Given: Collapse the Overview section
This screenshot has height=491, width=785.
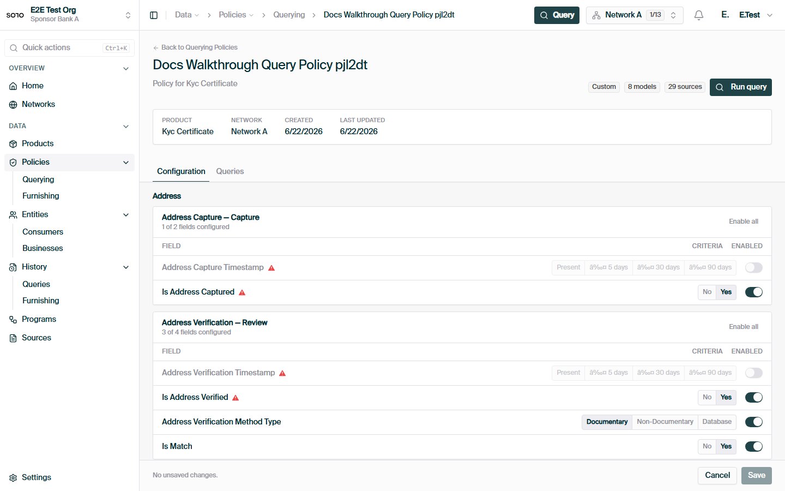Looking at the screenshot, I should pyautogui.click(x=126, y=69).
